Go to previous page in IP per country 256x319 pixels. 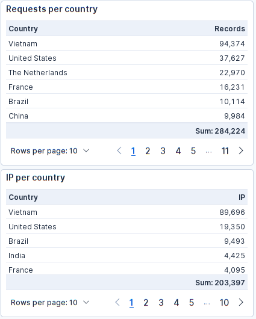[x=117, y=302]
